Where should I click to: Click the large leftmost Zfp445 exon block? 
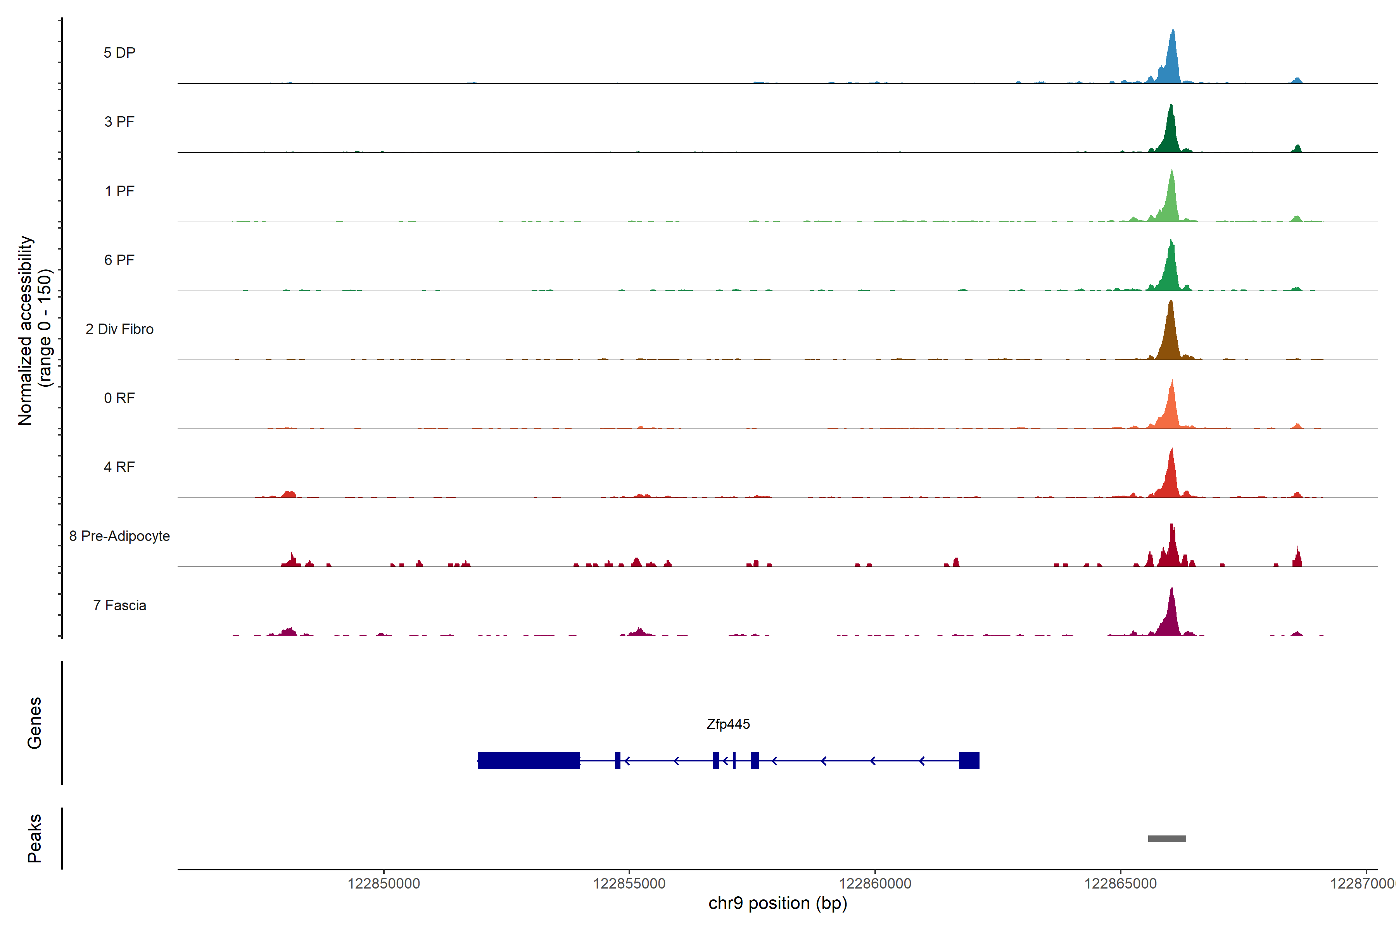tap(528, 760)
